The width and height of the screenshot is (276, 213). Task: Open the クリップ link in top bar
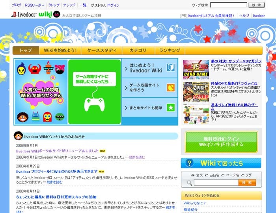(54, 5)
